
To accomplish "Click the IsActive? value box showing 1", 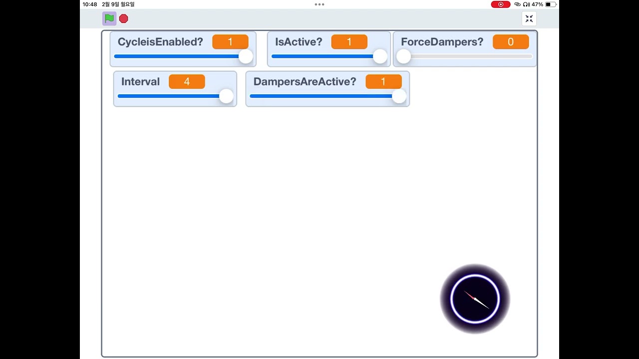I will click(349, 42).
